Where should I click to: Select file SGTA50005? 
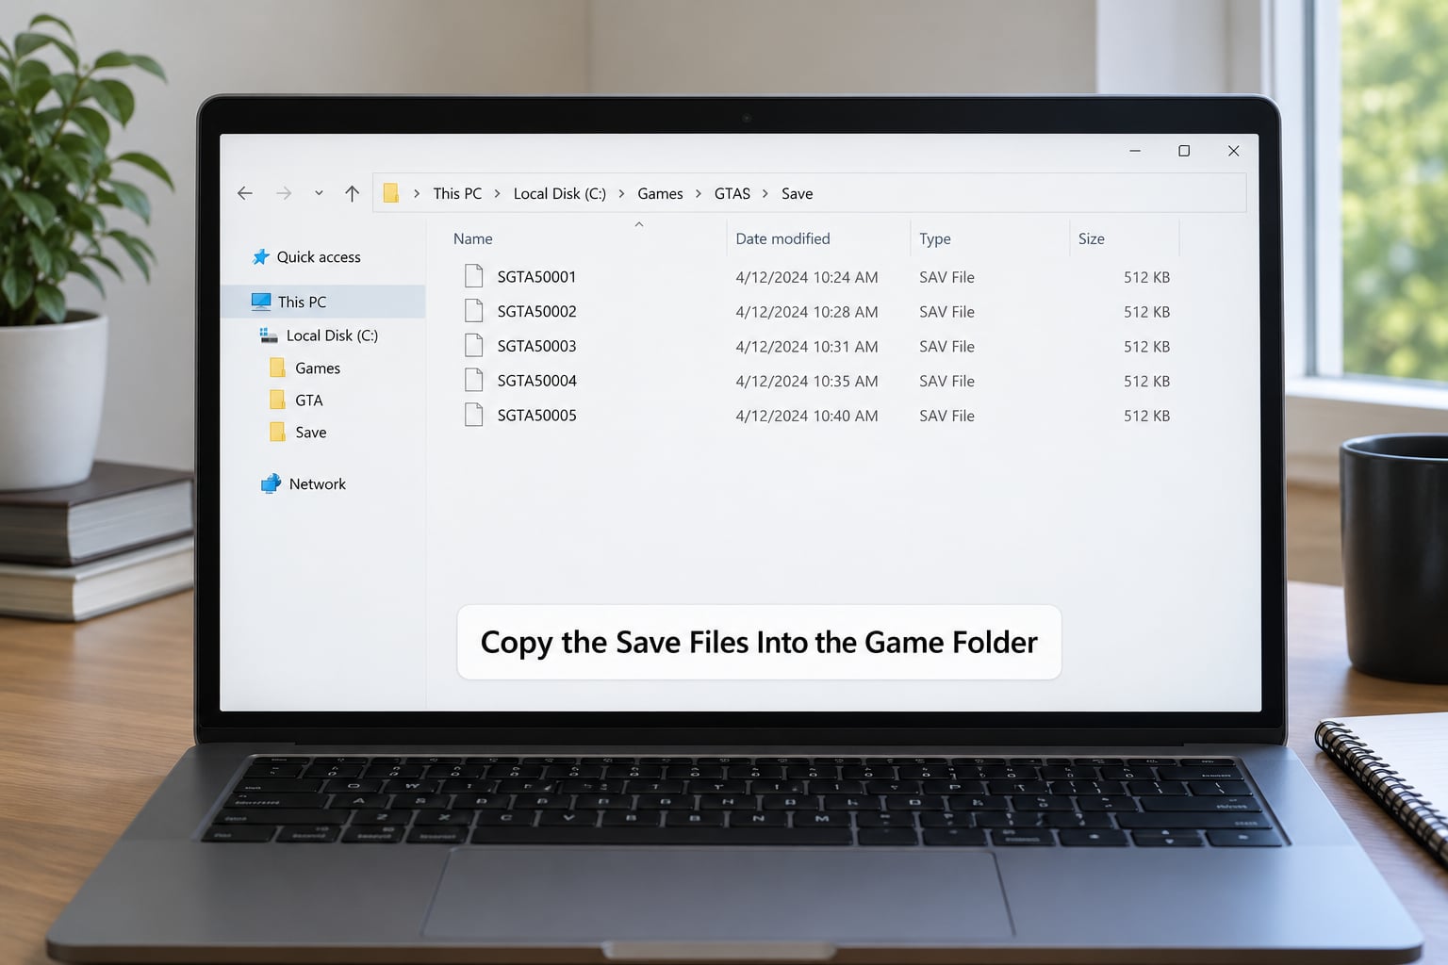536,416
